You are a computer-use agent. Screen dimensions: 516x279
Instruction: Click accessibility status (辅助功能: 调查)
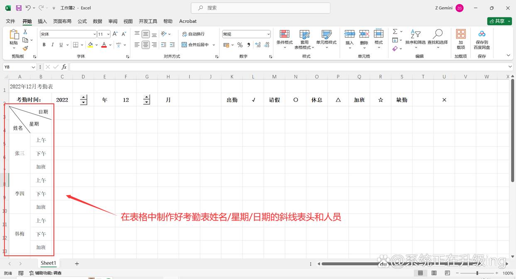tap(45, 273)
